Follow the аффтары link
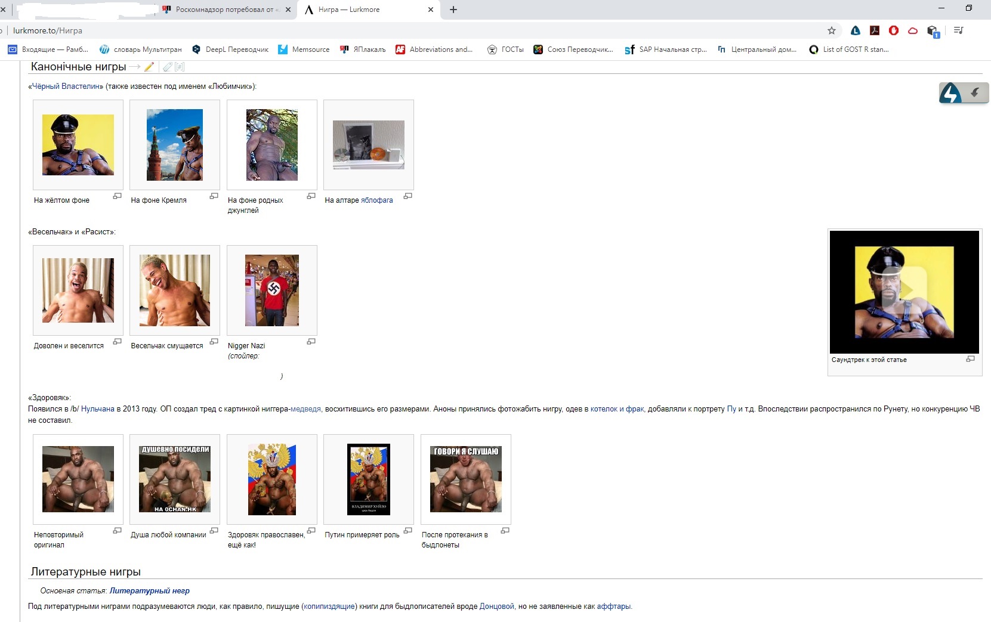 (613, 606)
